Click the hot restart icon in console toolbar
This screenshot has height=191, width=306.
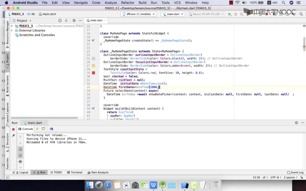coord(44,129)
